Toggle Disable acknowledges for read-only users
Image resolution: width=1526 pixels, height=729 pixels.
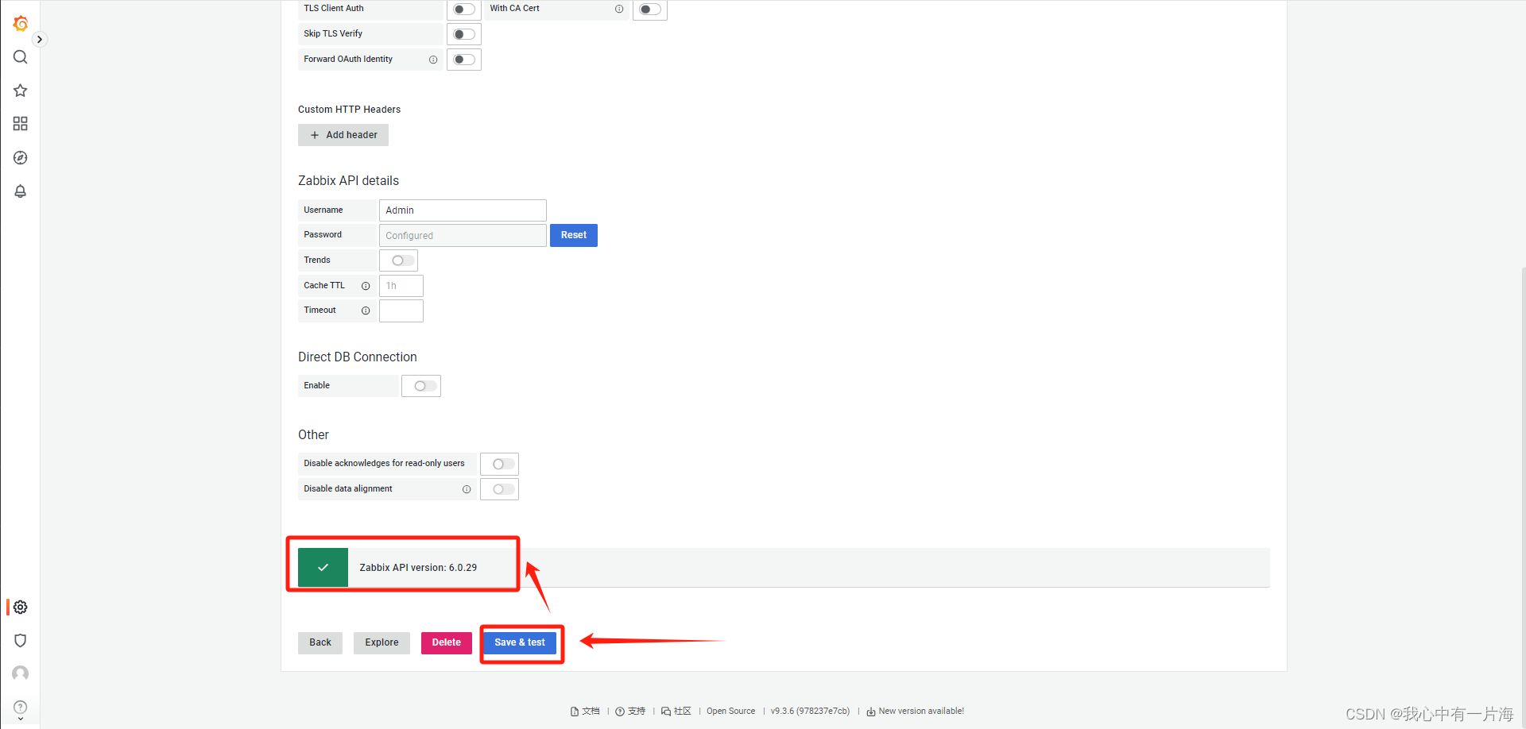coord(503,464)
